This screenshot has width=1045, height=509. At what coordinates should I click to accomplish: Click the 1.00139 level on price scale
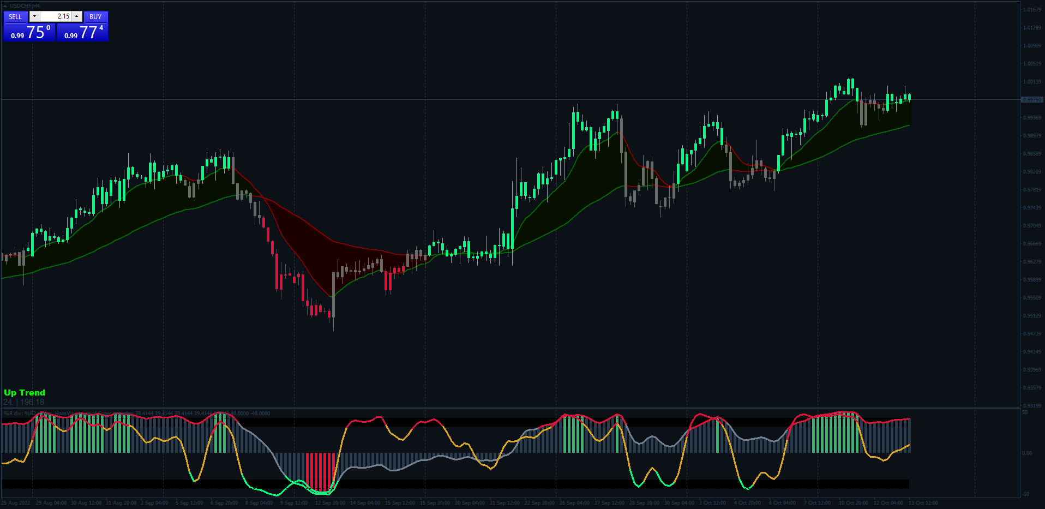(x=1032, y=82)
